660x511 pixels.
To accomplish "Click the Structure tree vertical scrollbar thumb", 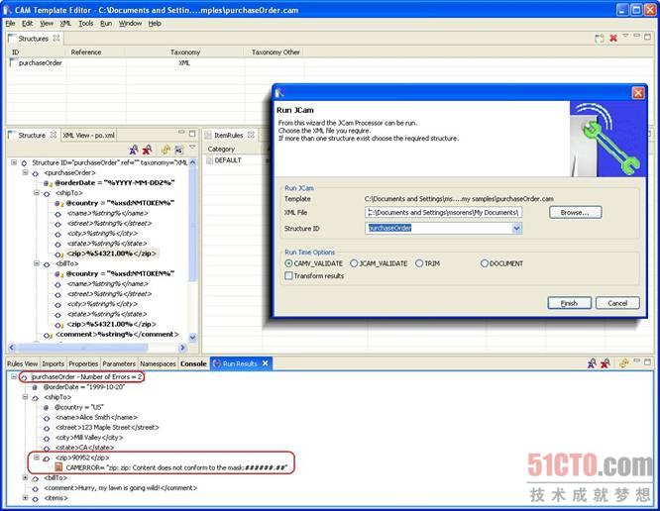I will (x=193, y=224).
